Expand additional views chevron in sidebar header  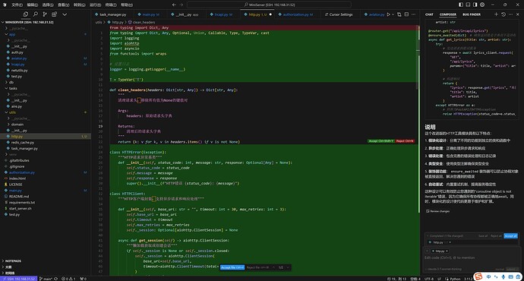click(65, 14)
